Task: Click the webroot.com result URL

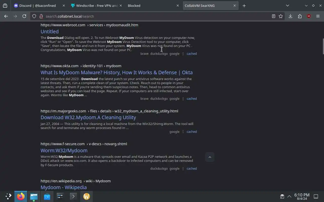Action: point(89,25)
